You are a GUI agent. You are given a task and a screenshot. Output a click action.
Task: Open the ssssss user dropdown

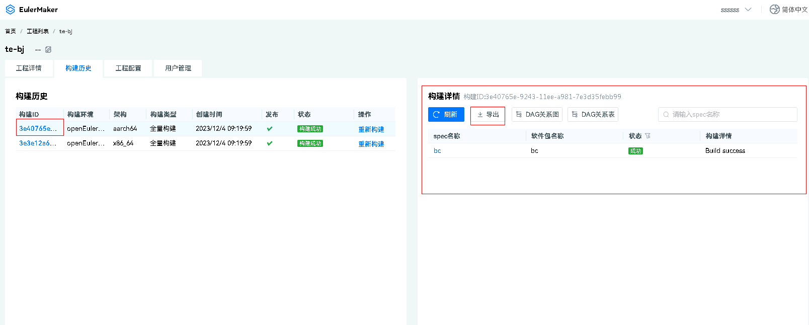pos(736,10)
